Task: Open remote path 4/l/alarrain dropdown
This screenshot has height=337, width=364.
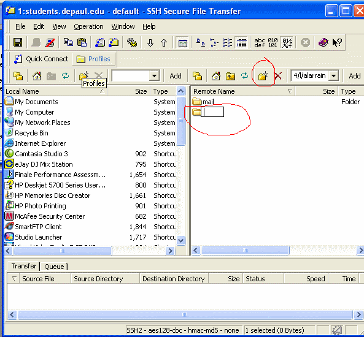Action: (333, 75)
